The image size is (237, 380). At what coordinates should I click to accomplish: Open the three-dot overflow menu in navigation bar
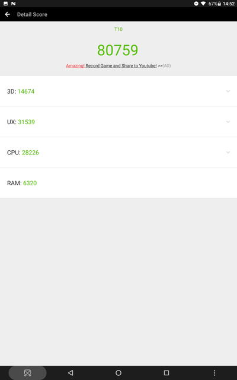pyautogui.click(x=214, y=373)
